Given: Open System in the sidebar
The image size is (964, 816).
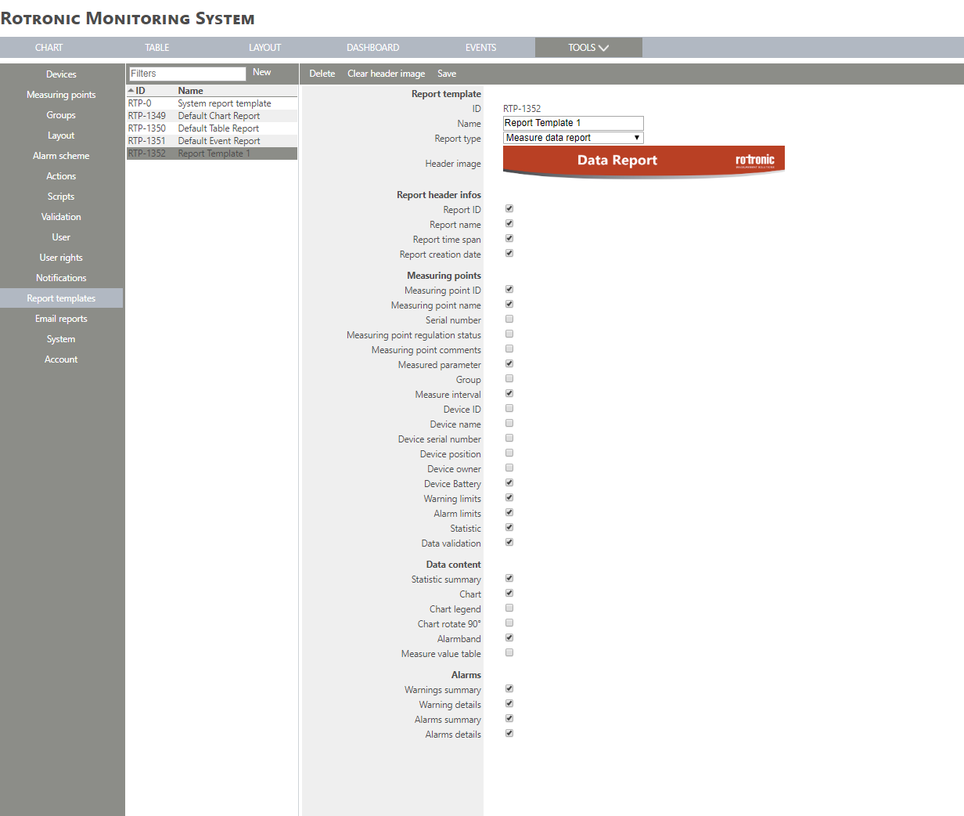Looking at the screenshot, I should point(61,339).
